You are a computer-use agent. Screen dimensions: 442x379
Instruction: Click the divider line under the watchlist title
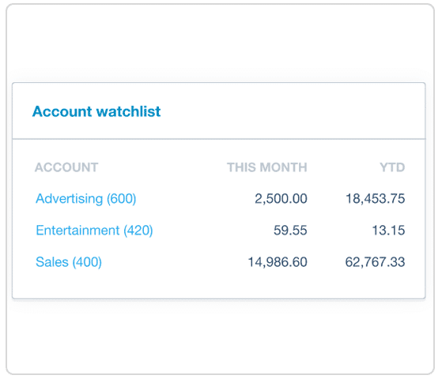219,139
